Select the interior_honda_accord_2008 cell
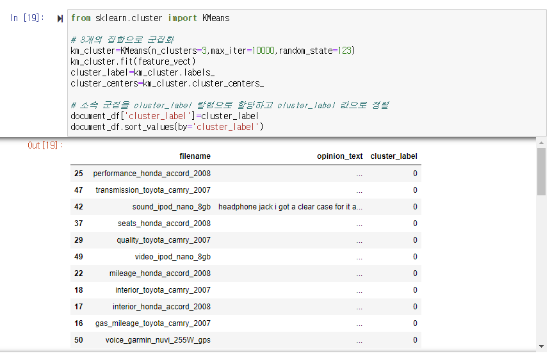Viewport: 552px width, 358px height. (161, 307)
